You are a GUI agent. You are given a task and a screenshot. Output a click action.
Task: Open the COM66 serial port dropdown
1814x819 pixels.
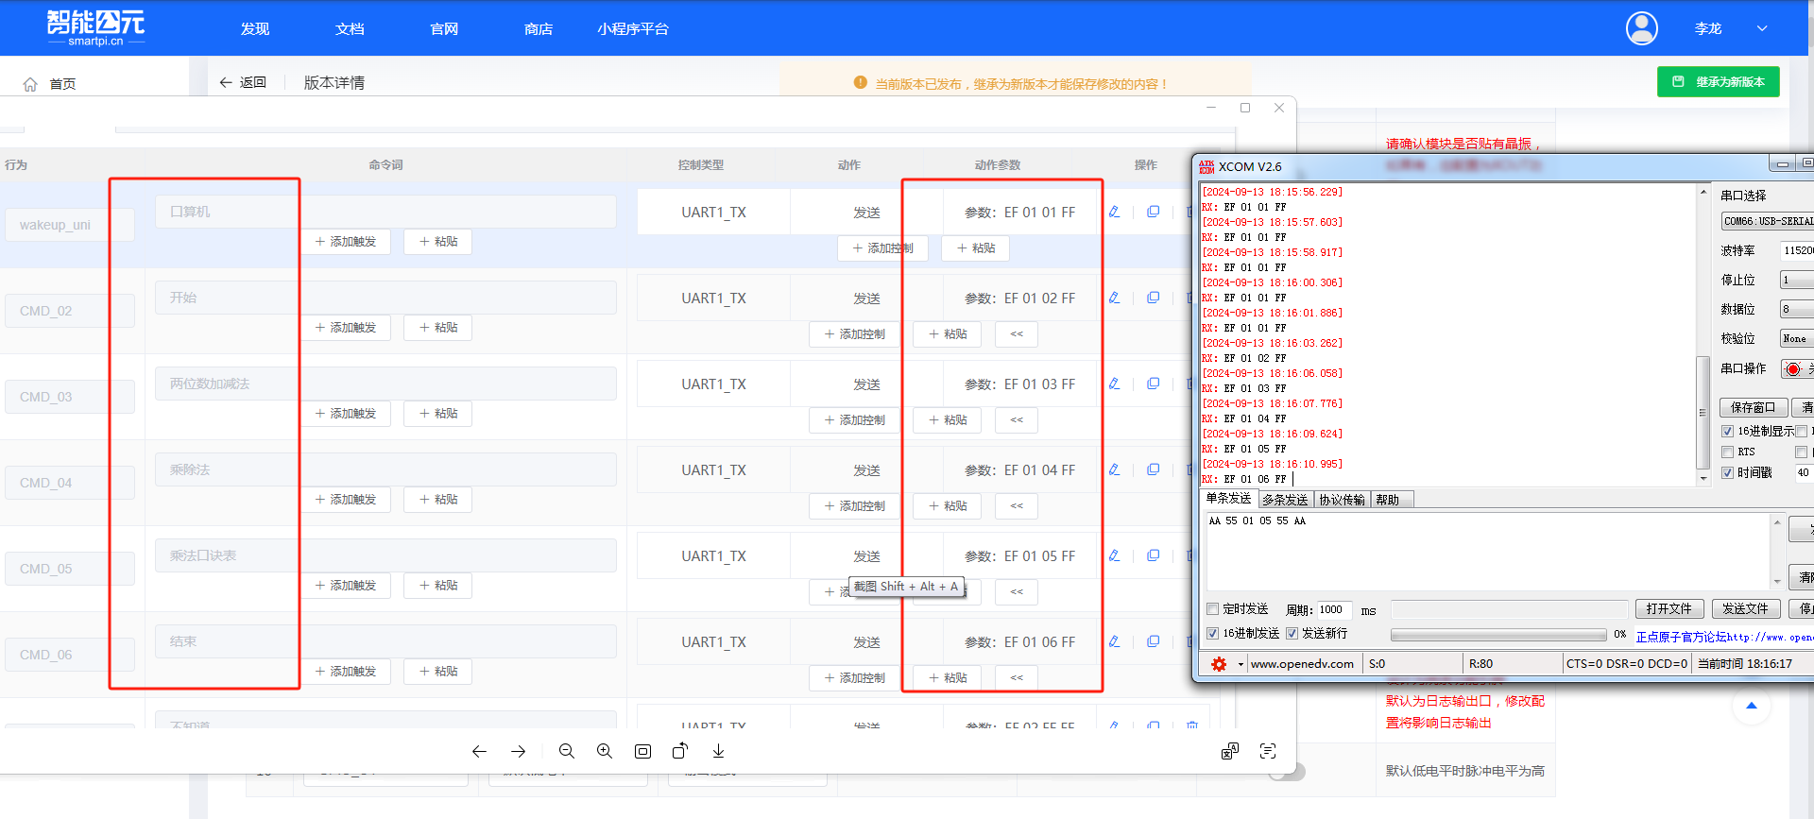click(x=1767, y=221)
